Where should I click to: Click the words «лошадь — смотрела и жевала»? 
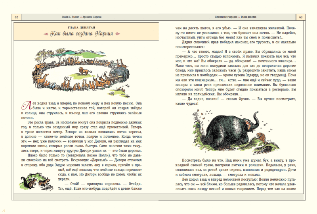(x=235, y=175)
